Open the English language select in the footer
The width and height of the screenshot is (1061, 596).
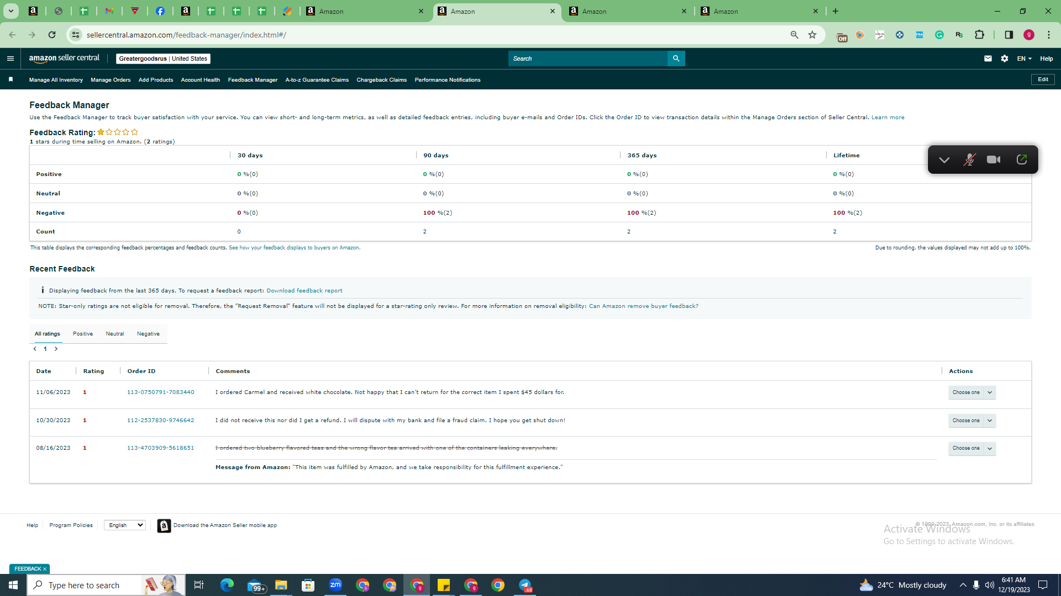coord(125,525)
